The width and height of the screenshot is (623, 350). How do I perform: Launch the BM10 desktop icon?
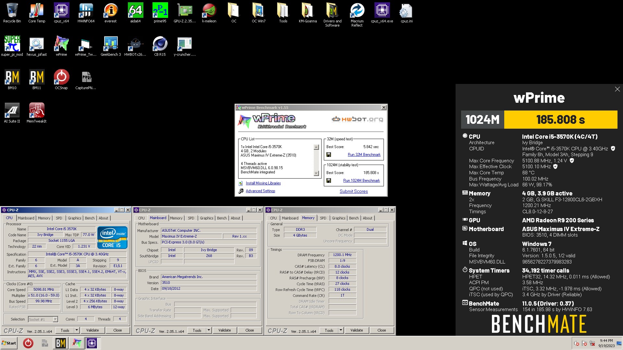(x=12, y=79)
